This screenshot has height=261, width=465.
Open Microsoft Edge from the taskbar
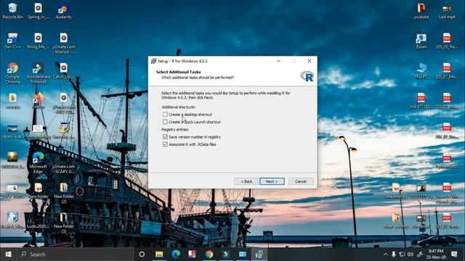pos(176,254)
